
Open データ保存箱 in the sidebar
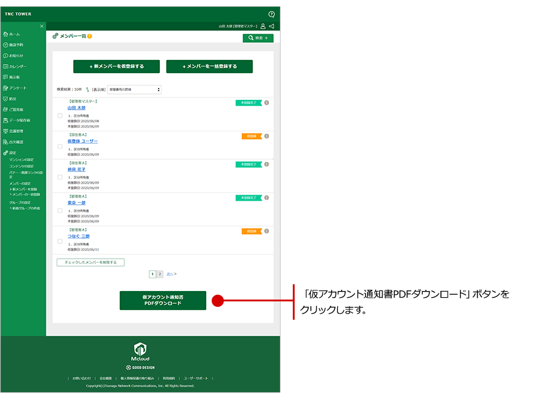pos(20,120)
